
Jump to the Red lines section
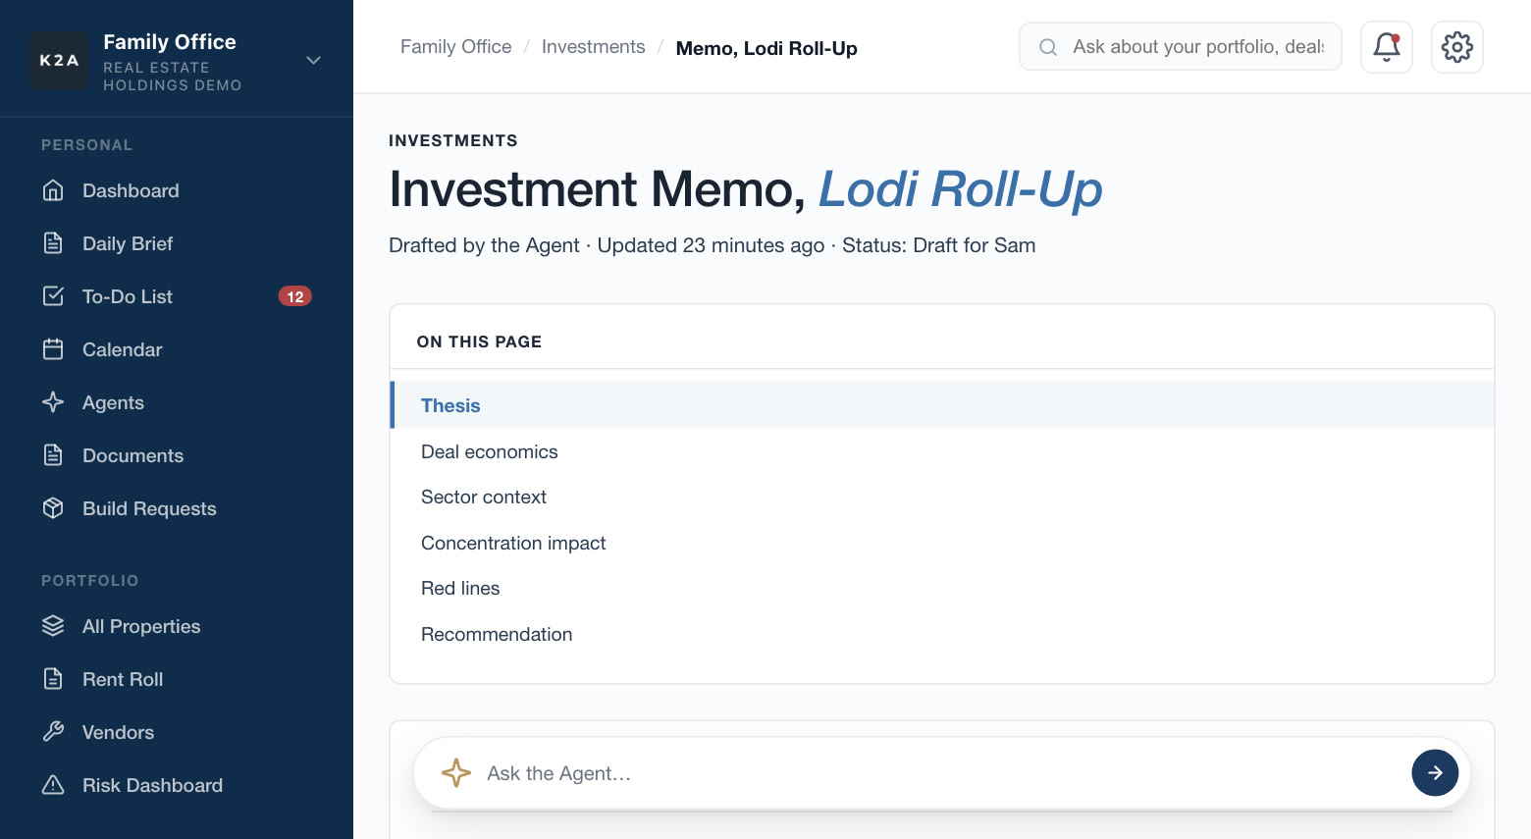point(942,588)
